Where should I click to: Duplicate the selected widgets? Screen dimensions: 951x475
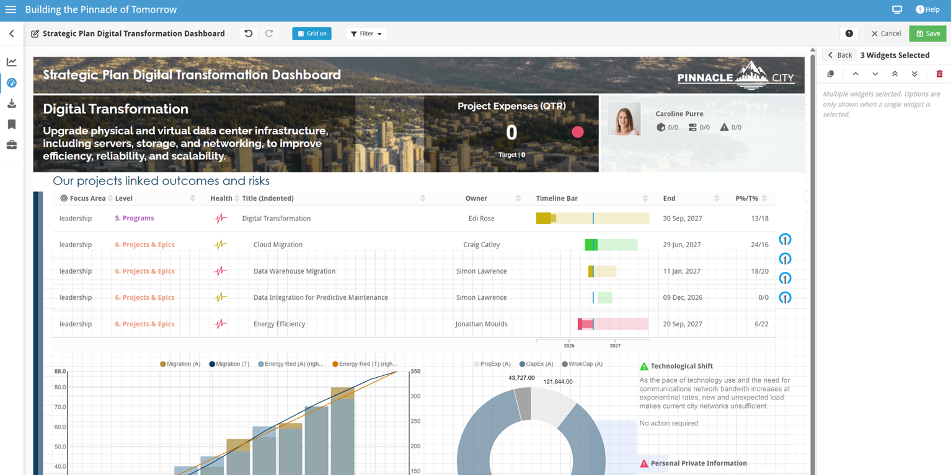(831, 74)
